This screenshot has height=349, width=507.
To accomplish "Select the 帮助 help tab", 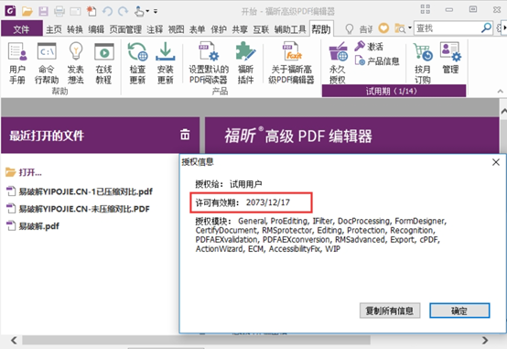I will [x=321, y=29].
